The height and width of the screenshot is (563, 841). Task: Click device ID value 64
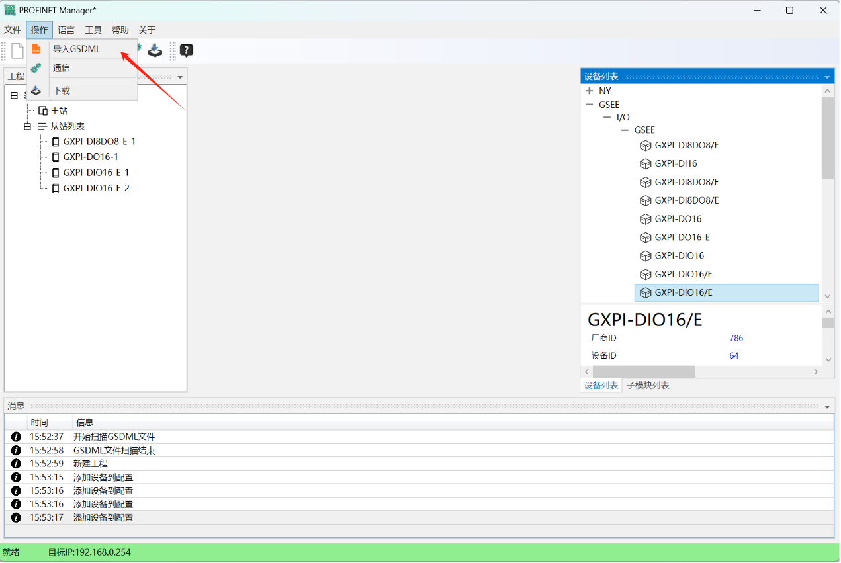tap(734, 356)
